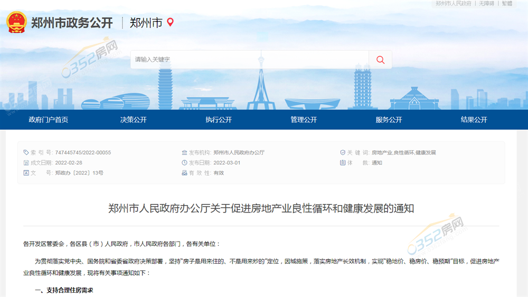The width and height of the screenshot is (528, 297).
Task: Click the 郑州市人民政府 top link
Action: click(454, 4)
